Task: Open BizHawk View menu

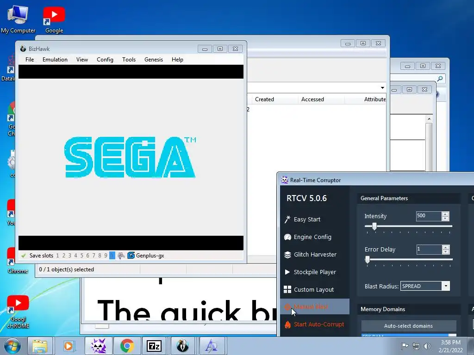Action: (82, 60)
